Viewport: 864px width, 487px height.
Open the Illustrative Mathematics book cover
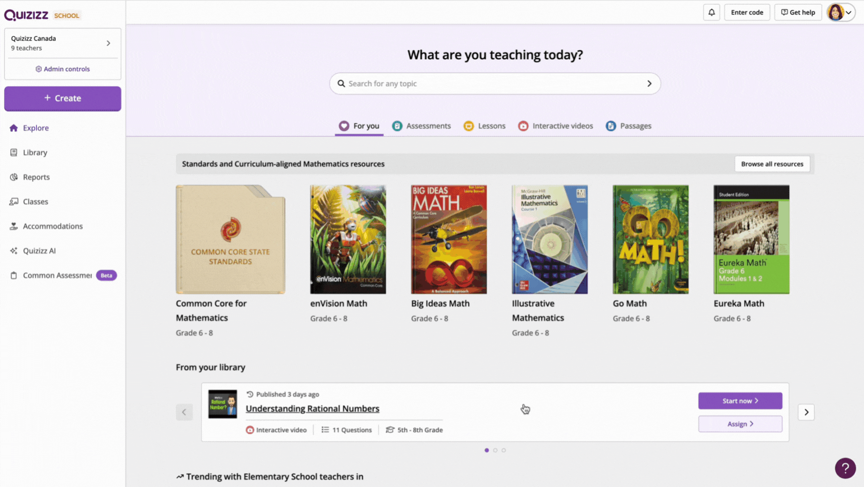549,239
